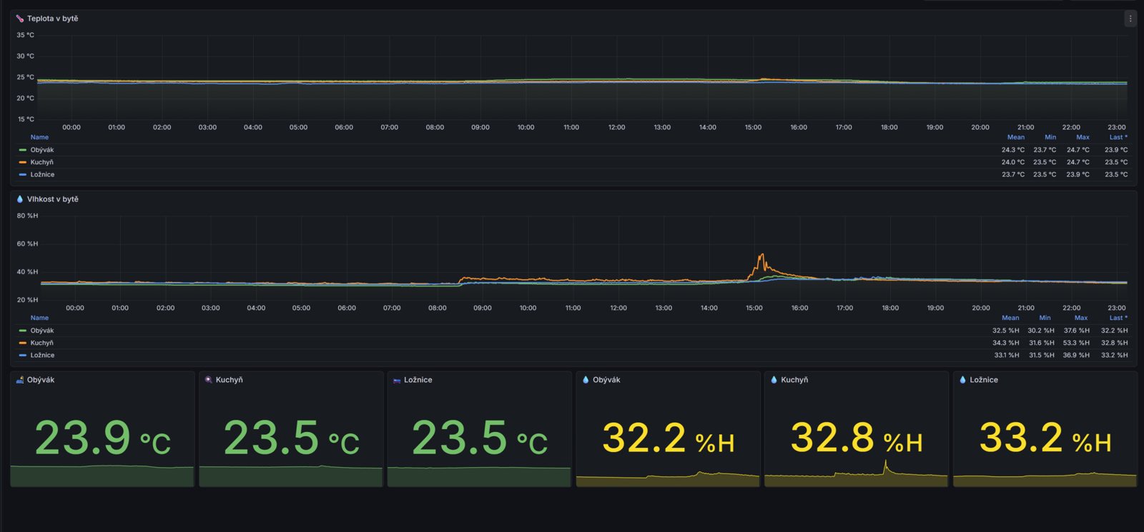Click green color swatch of Obývák humidity series

(x=23, y=331)
